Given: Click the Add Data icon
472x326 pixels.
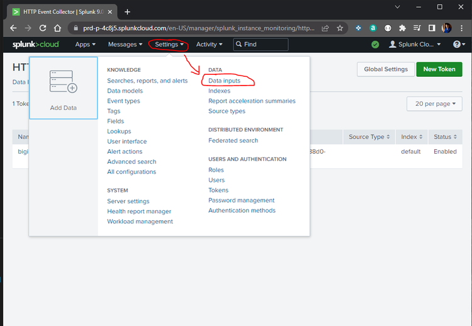Looking at the screenshot, I should pyautogui.click(x=63, y=82).
